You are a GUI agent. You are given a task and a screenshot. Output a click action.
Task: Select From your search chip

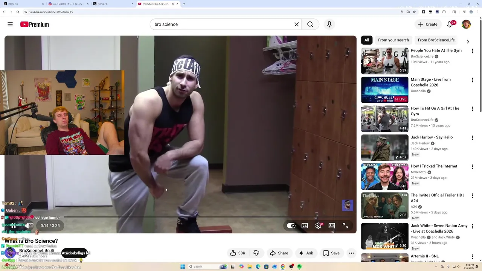(394, 40)
